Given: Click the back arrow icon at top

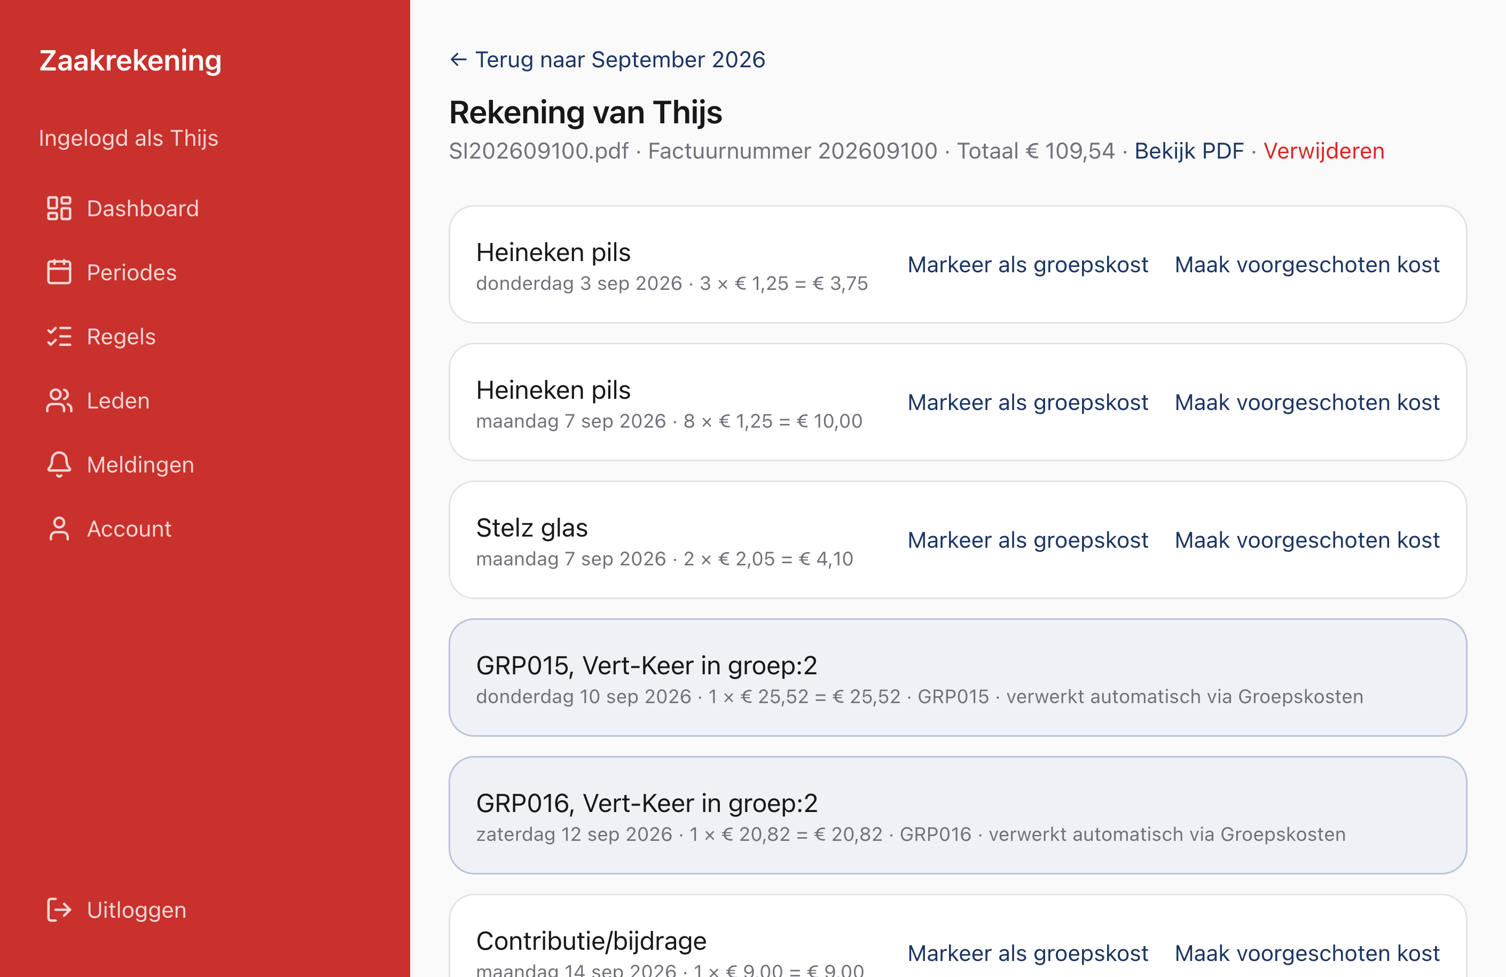Looking at the screenshot, I should pyautogui.click(x=458, y=59).
